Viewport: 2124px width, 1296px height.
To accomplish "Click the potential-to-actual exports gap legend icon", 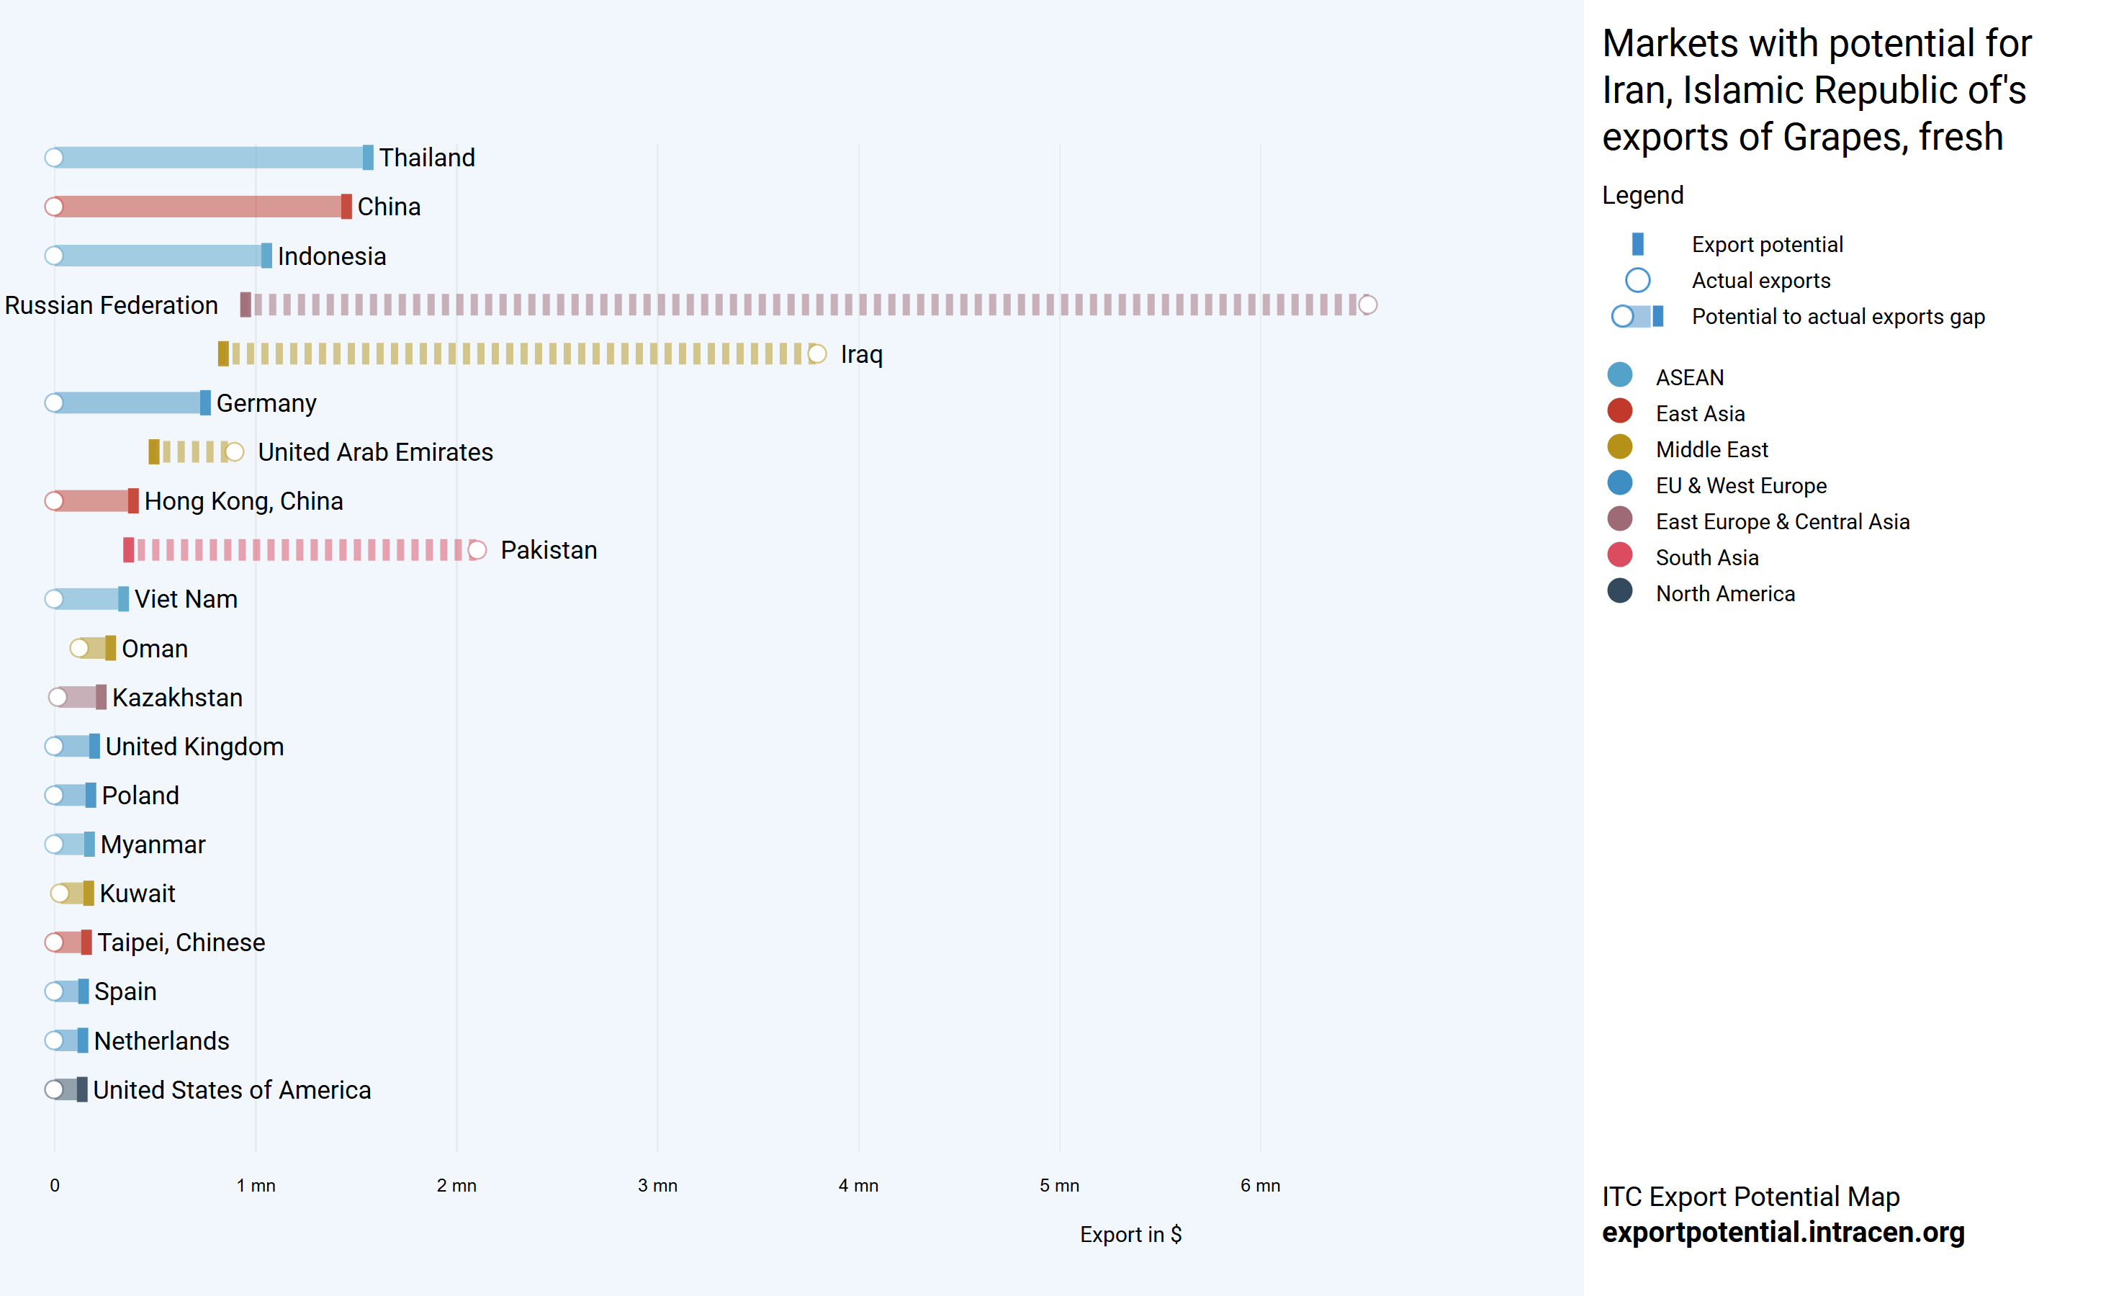I will [1637, 317].
